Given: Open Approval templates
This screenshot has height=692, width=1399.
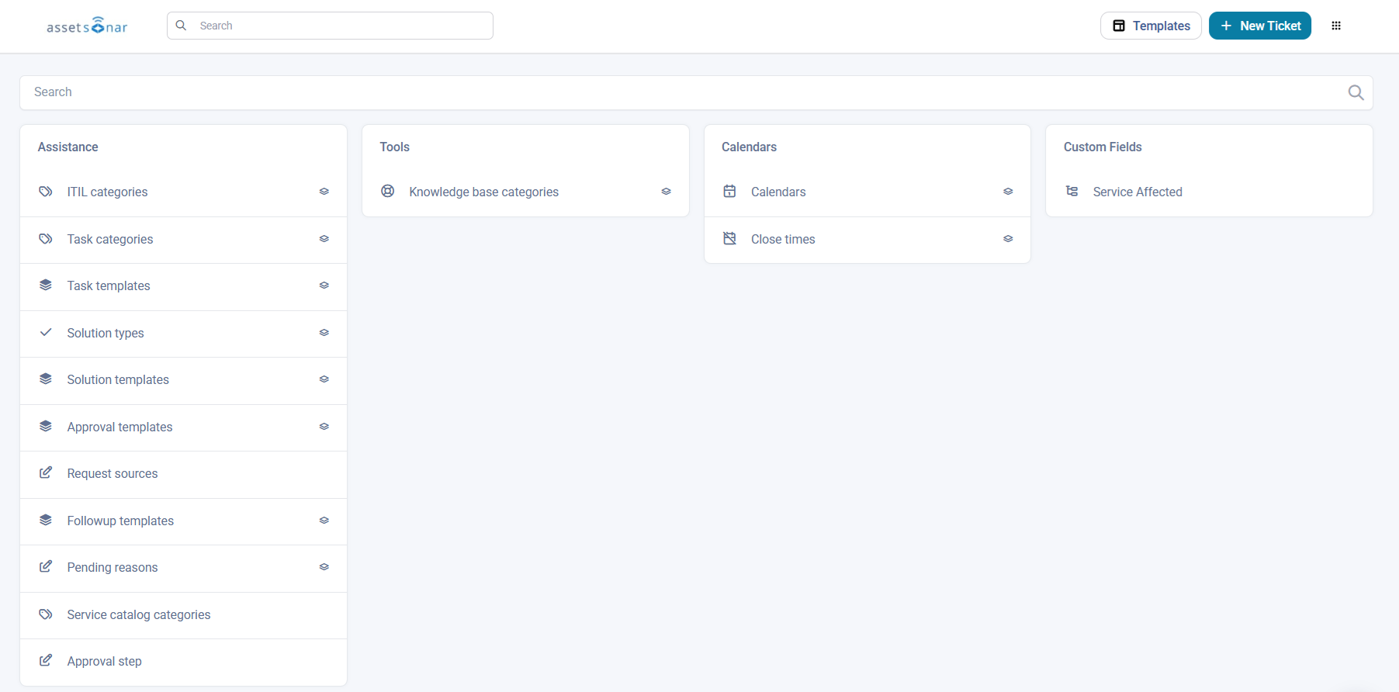Looking at the screenshot, I should point(119,427).
